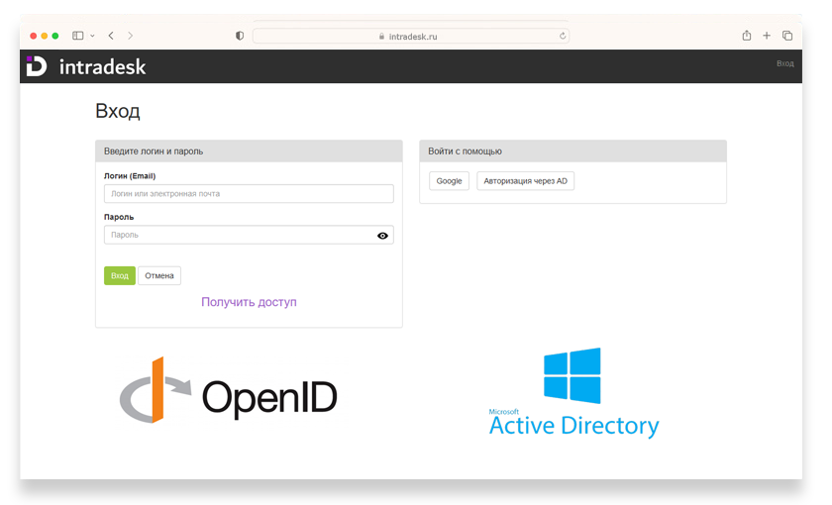Go forward with the browser forward arrow
The width and height of the screenshot is (832, 505).
131,36
